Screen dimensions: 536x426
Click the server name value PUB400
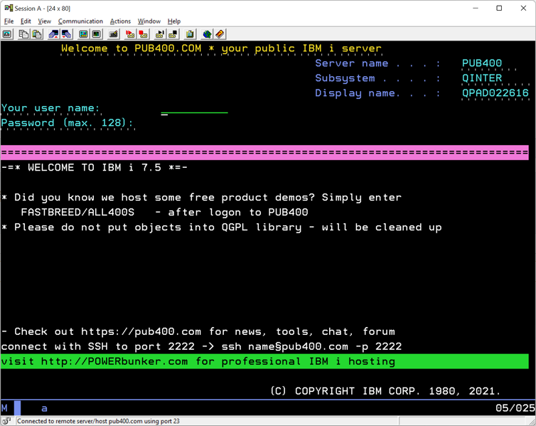[x=482, y=63]
